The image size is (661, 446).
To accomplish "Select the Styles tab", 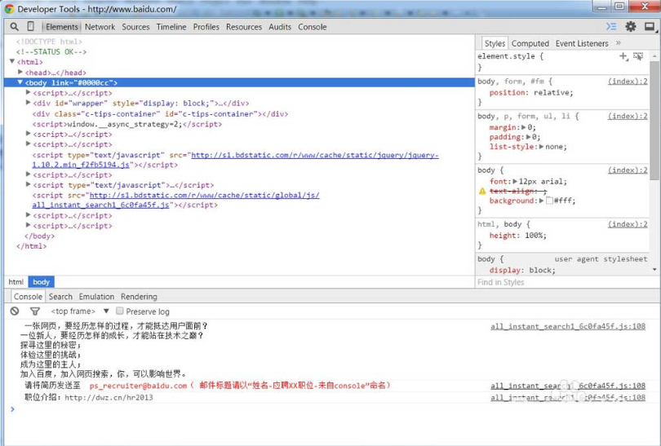I will (495, 43).
